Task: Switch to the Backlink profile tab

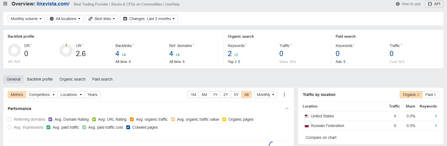Action: click(40, 79)
